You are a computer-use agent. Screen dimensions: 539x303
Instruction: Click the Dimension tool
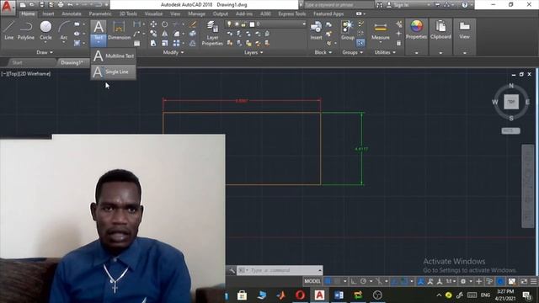pos(119,30)
